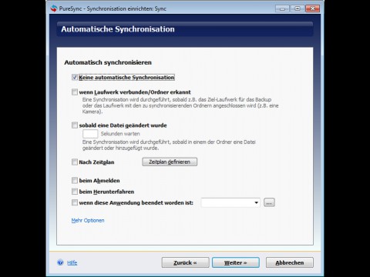Check sobald eine Datei geändert wurde
Screen dimensions: 370x277
[75, 125]
